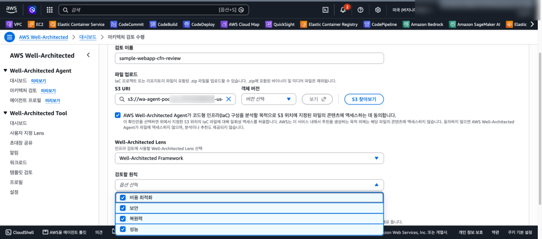Image resolution: width=542 pixels, height=239 pixels.
Task: Open the Well-Architected Lens dropdown
Action: pyautogui.click(x=249, y=158)
